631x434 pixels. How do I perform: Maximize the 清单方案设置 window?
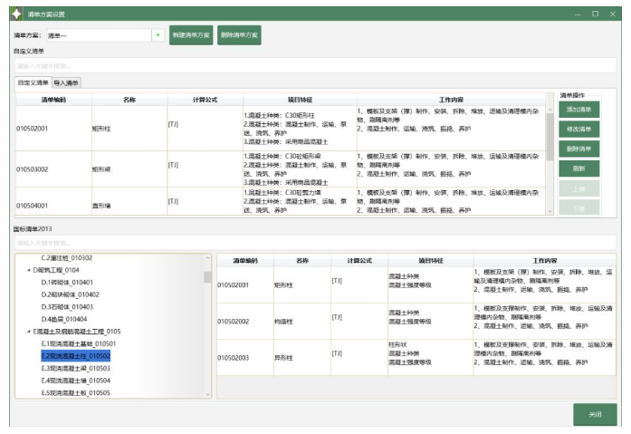595,14
